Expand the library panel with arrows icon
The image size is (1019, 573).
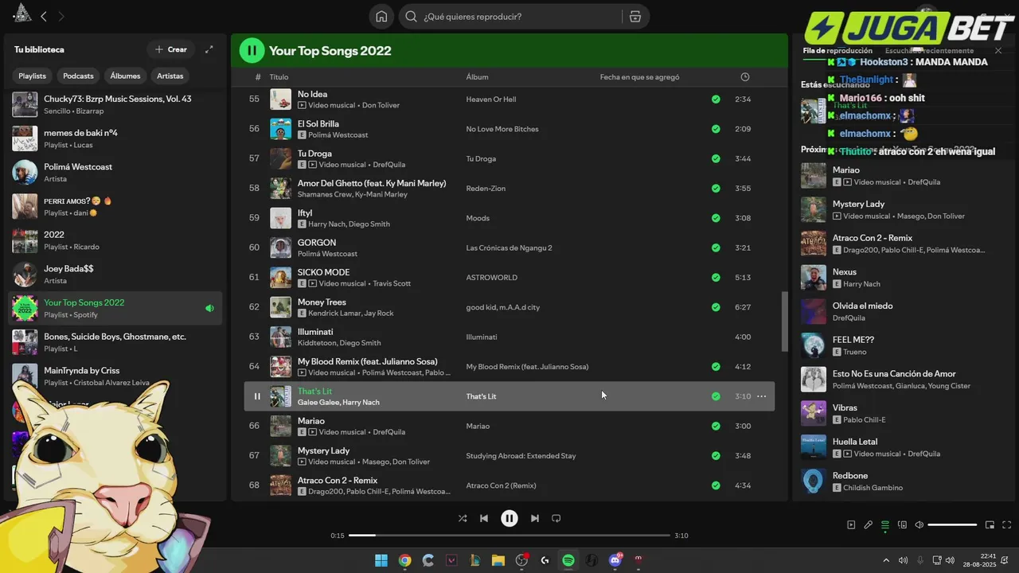[209, 49]
